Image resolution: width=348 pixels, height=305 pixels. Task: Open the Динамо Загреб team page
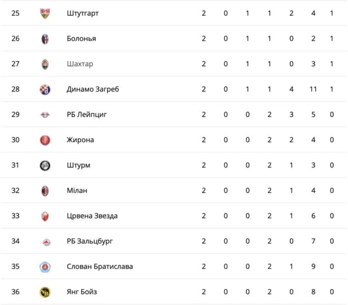point(93,89)
